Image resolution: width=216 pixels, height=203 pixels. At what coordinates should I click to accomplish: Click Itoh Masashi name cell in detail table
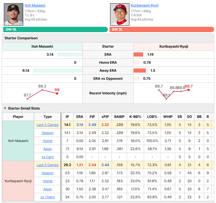[18, 141]
